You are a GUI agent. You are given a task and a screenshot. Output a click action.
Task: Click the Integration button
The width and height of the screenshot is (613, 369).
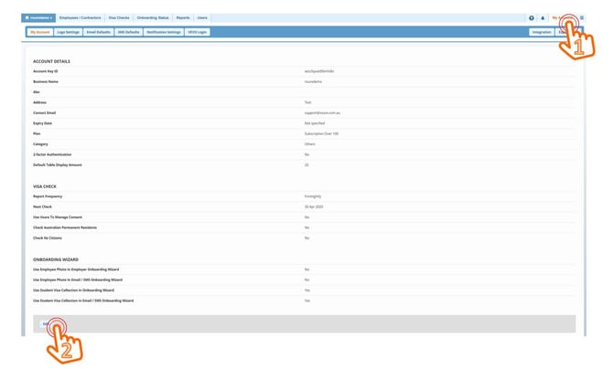pyautogui.click(x=542, y=32)
